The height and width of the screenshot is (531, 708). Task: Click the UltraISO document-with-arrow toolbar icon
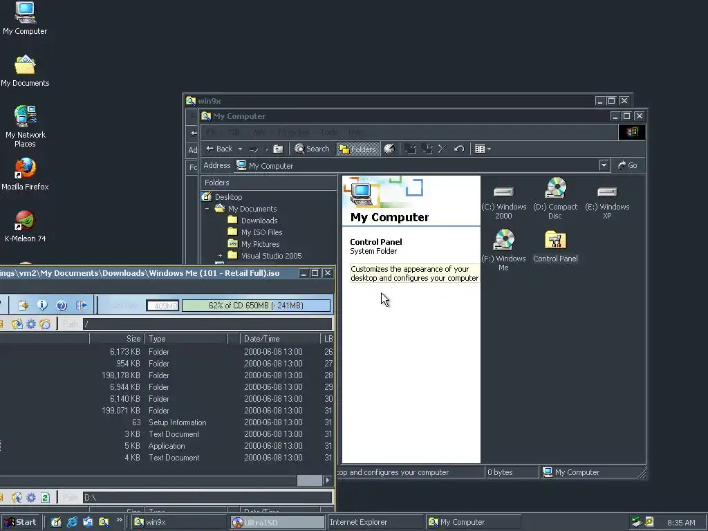pyautogui.click(x=23, y=305)
